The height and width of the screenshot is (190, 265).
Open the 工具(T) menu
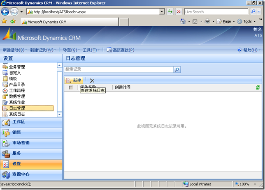pos(91,50)
